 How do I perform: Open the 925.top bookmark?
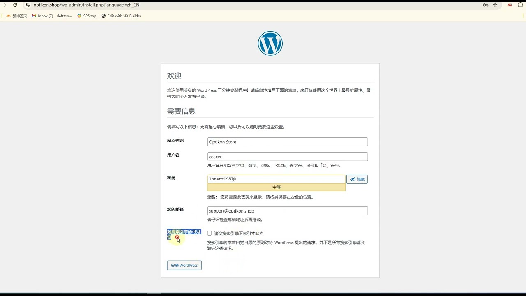tap(87, 16)
